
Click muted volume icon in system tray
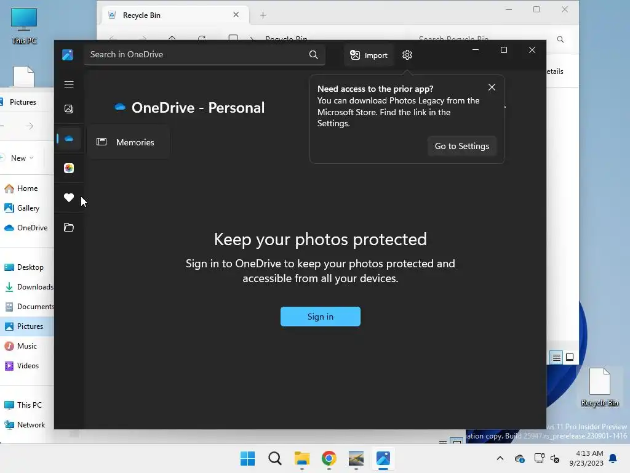555,458
